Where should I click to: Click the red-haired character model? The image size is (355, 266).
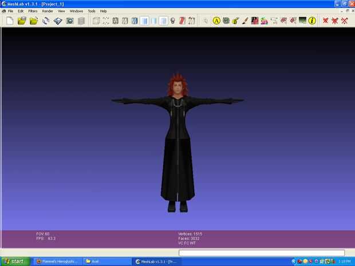pos(178,142)
